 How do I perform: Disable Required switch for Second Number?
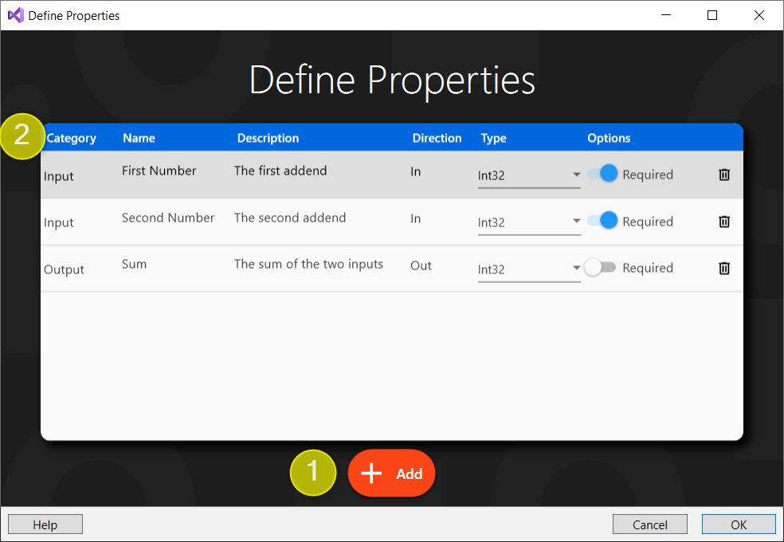(x=602, y=221)
